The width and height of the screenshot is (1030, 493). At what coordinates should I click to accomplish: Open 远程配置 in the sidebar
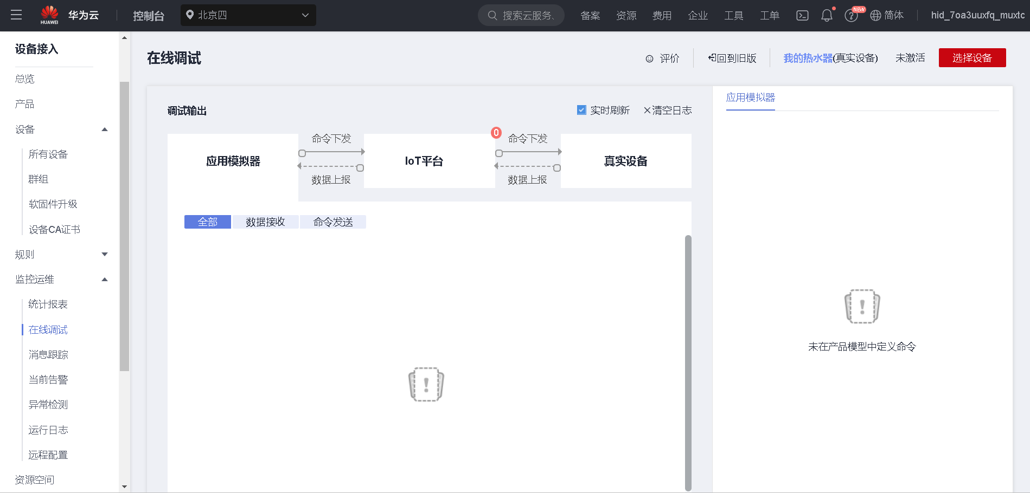coord(48,455)
